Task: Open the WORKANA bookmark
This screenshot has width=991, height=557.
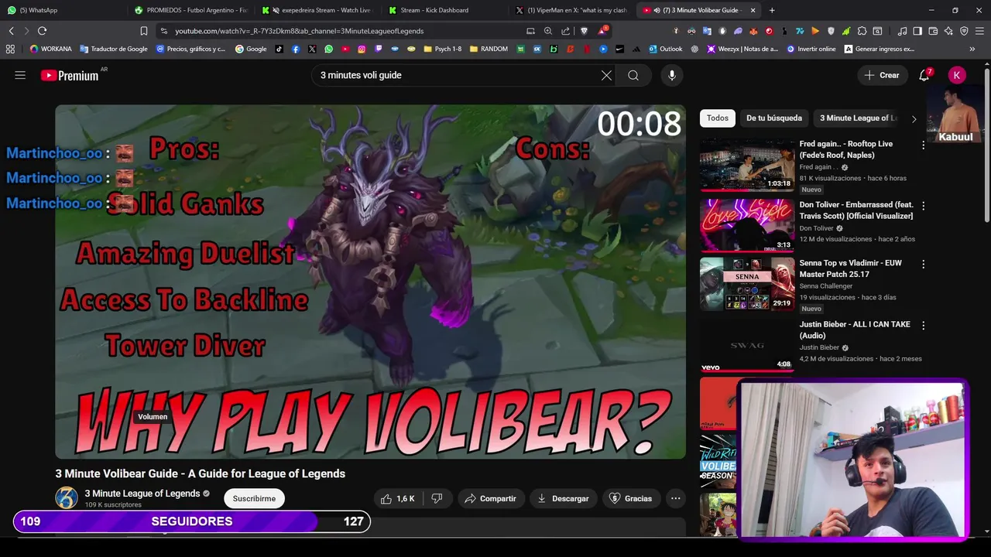Action: pyautogui.click(x=50, y=49)
